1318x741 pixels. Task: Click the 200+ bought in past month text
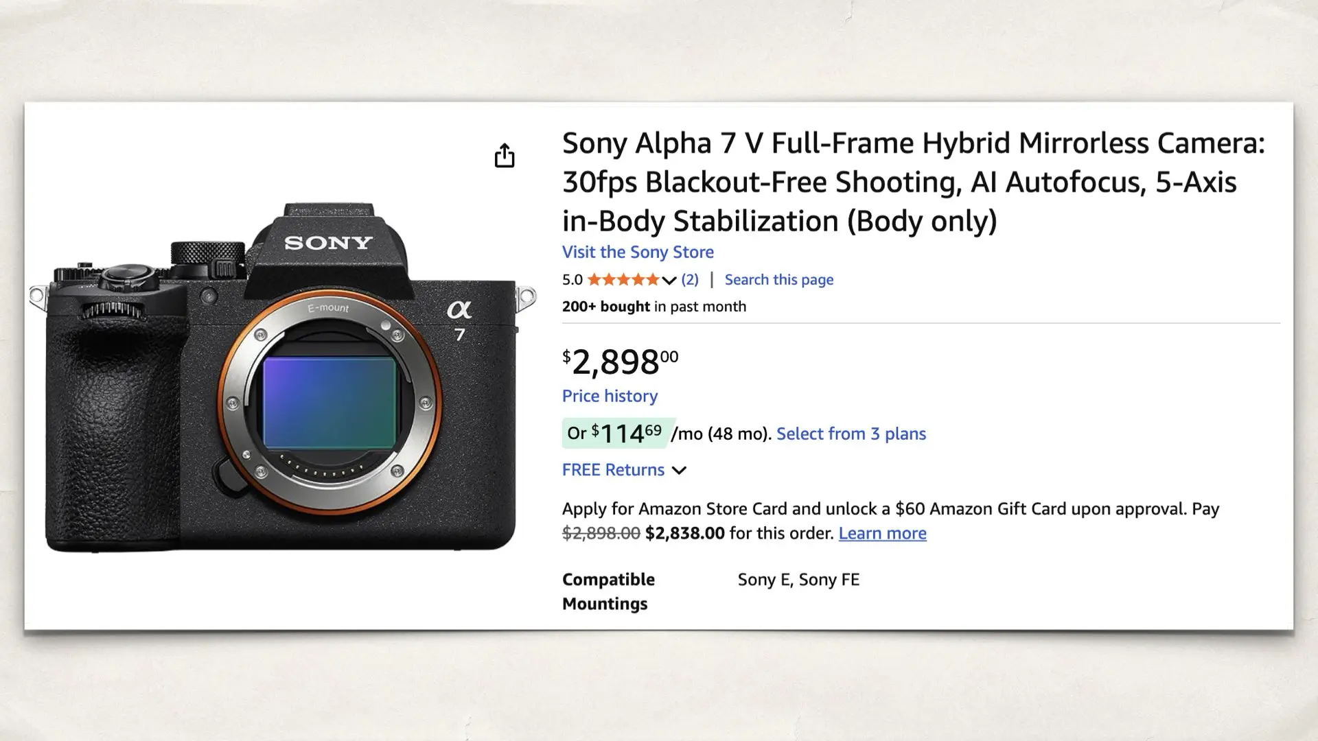tap(652, 307)
